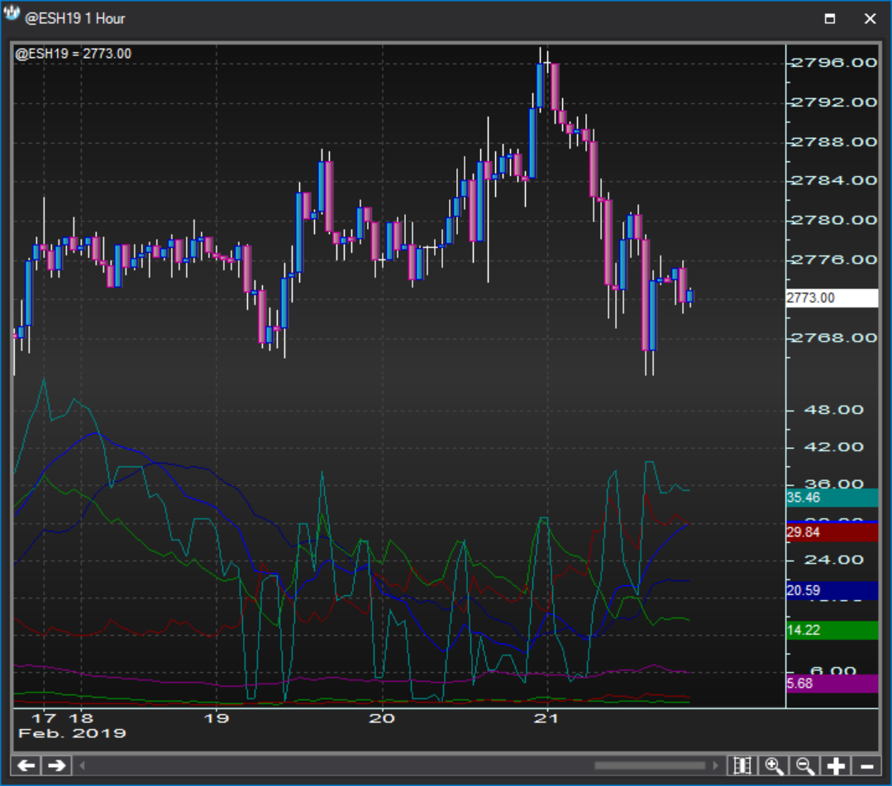The height and width of the screenshot is (786, 892).
Task: Click the date label 19 on time axis
Action: (216, 718)
